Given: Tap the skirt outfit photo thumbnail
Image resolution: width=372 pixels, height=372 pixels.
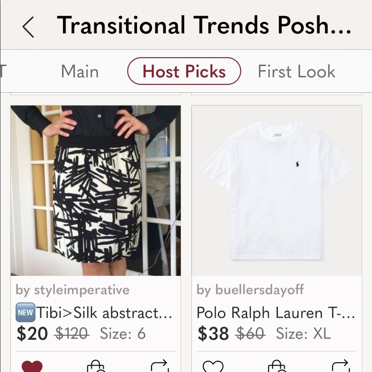Looking at the screenshot, I should tap(96, 190).
